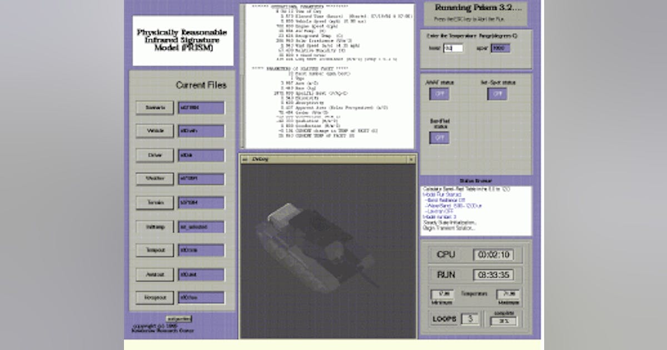Click the Inittemp file button
Viewport: 667px width, 350px height.
click(155, 227)
